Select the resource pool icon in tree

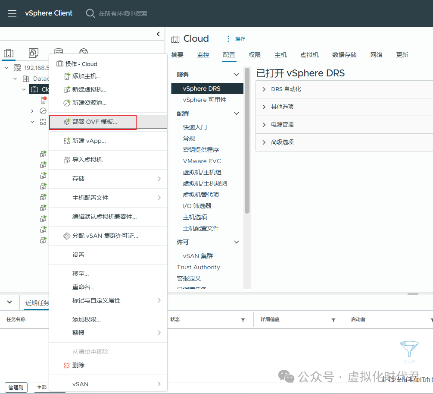pyautogui.click(x=43, y=111)
